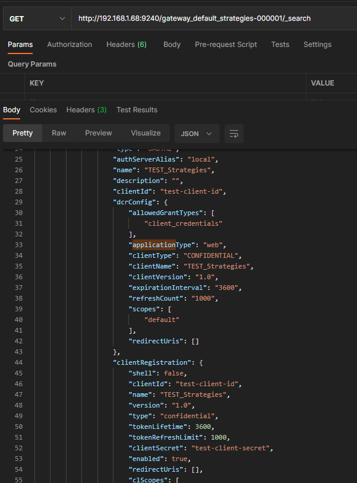This screenshot has height=483, width=357.
Task: Open the Visualize view
Action: pyautogui.click(x=146, y=133)
